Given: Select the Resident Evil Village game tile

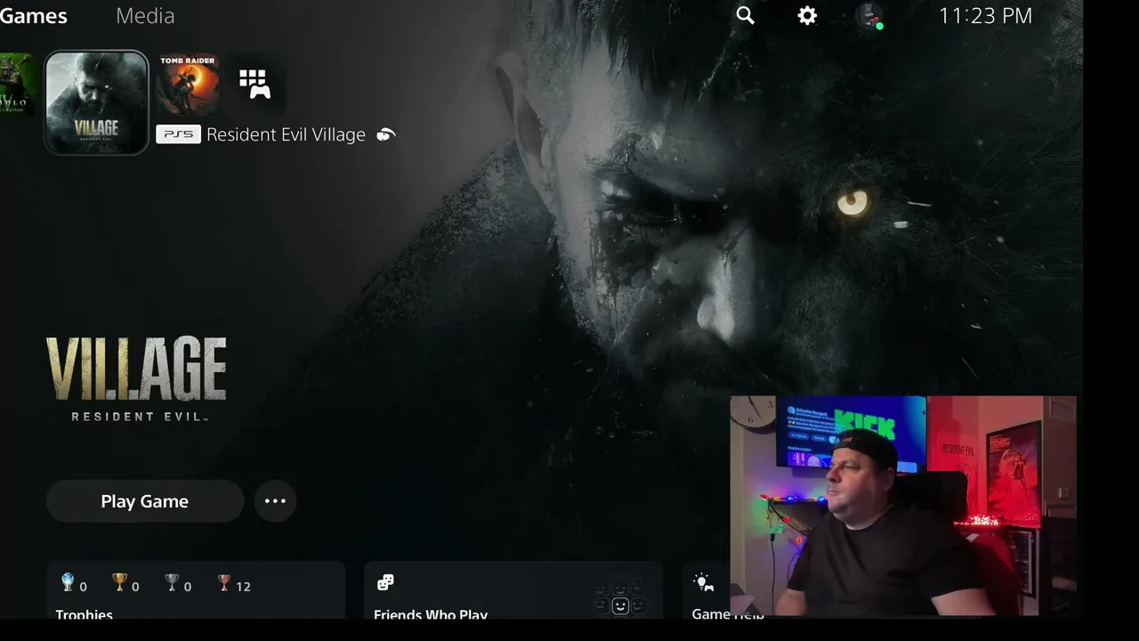Looking at the screenshot, I should (x=96, y=102).
